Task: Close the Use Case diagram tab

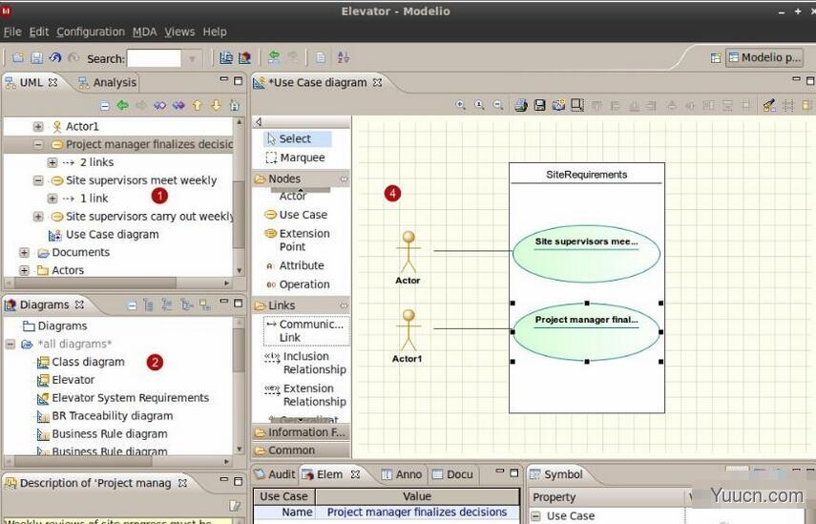Action: pyautogui.click(x=377, y=83)
